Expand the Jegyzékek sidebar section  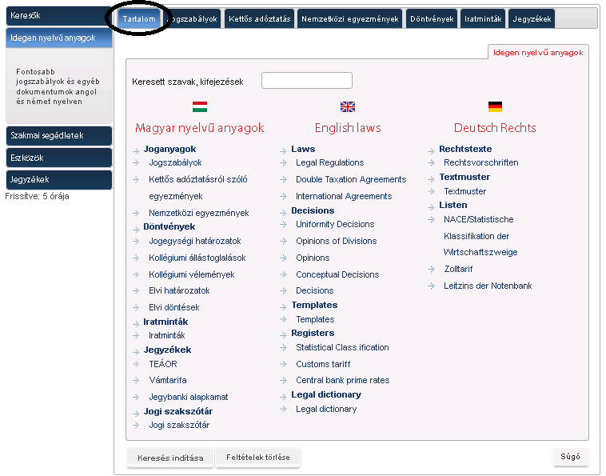[58, 180]
